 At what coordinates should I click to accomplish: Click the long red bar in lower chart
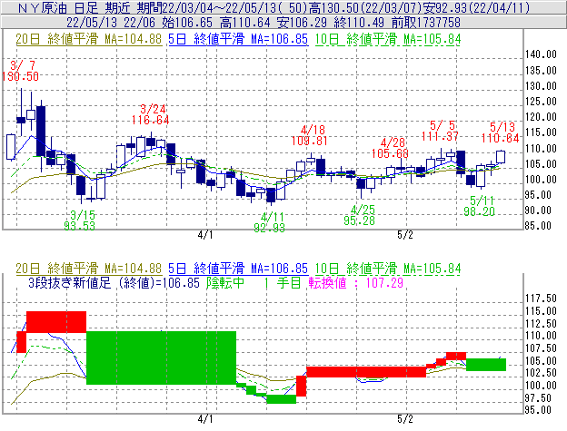click(x=366, y=372)
